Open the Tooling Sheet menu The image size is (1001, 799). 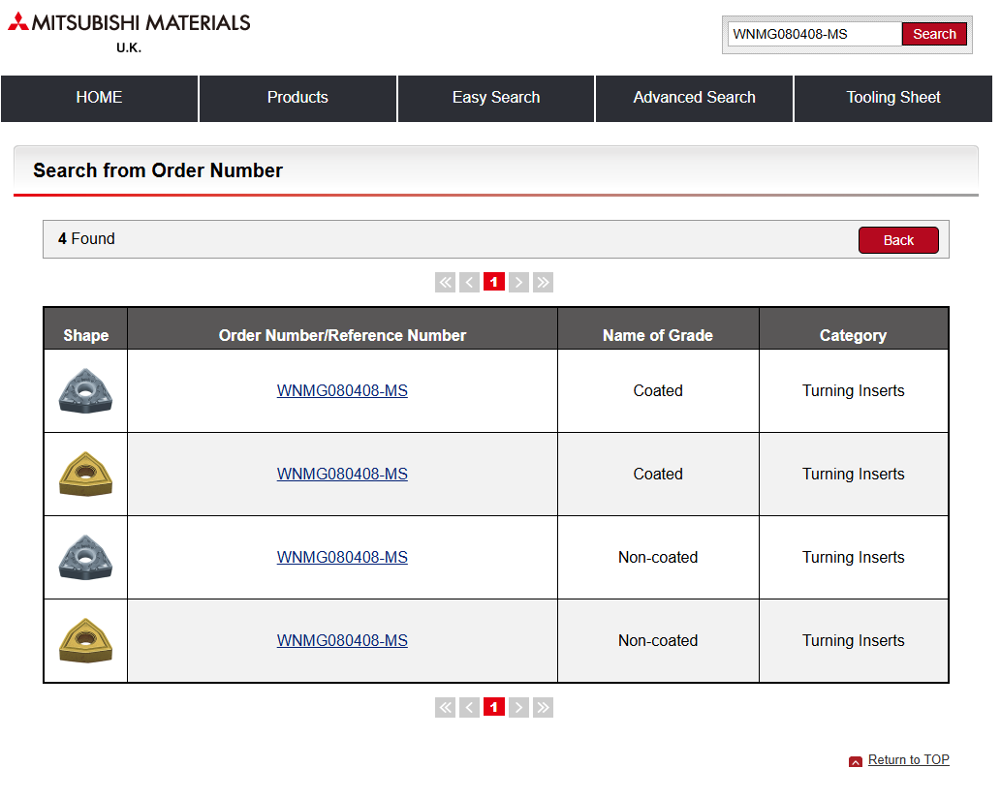tap(893, 98)
